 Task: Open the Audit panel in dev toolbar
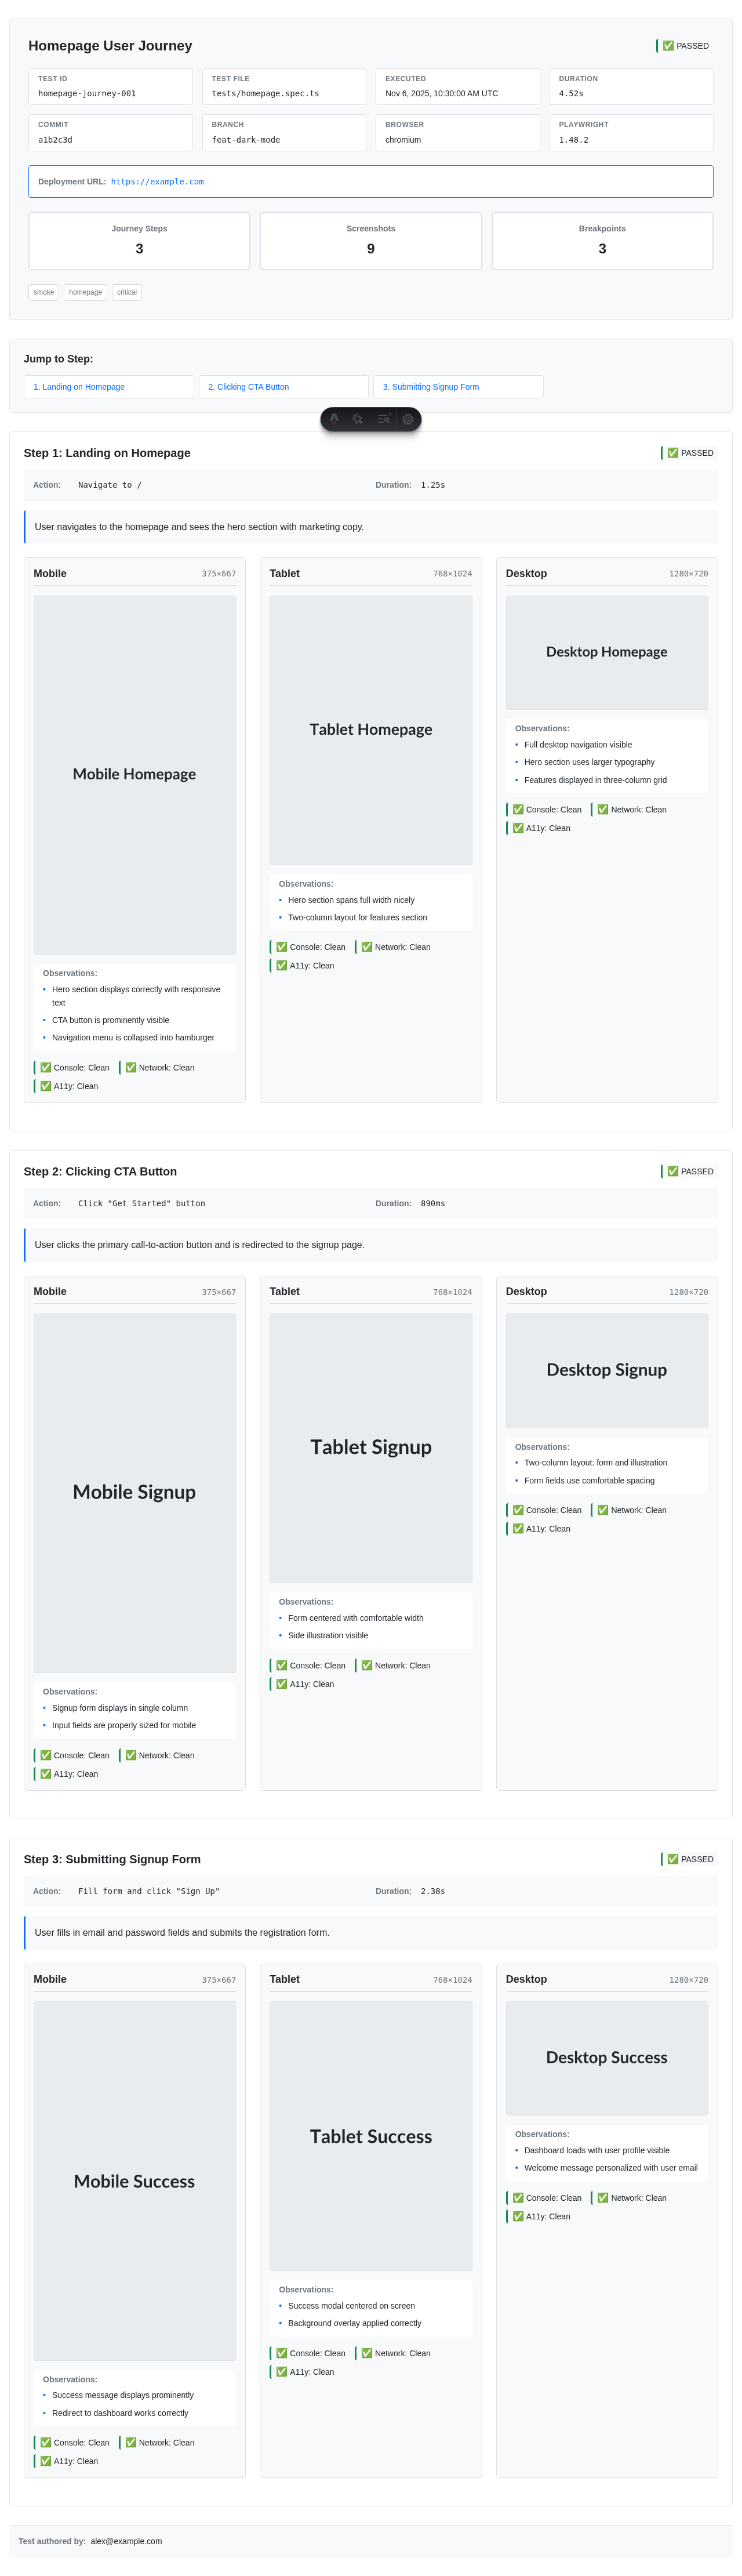tap(383, 419)
